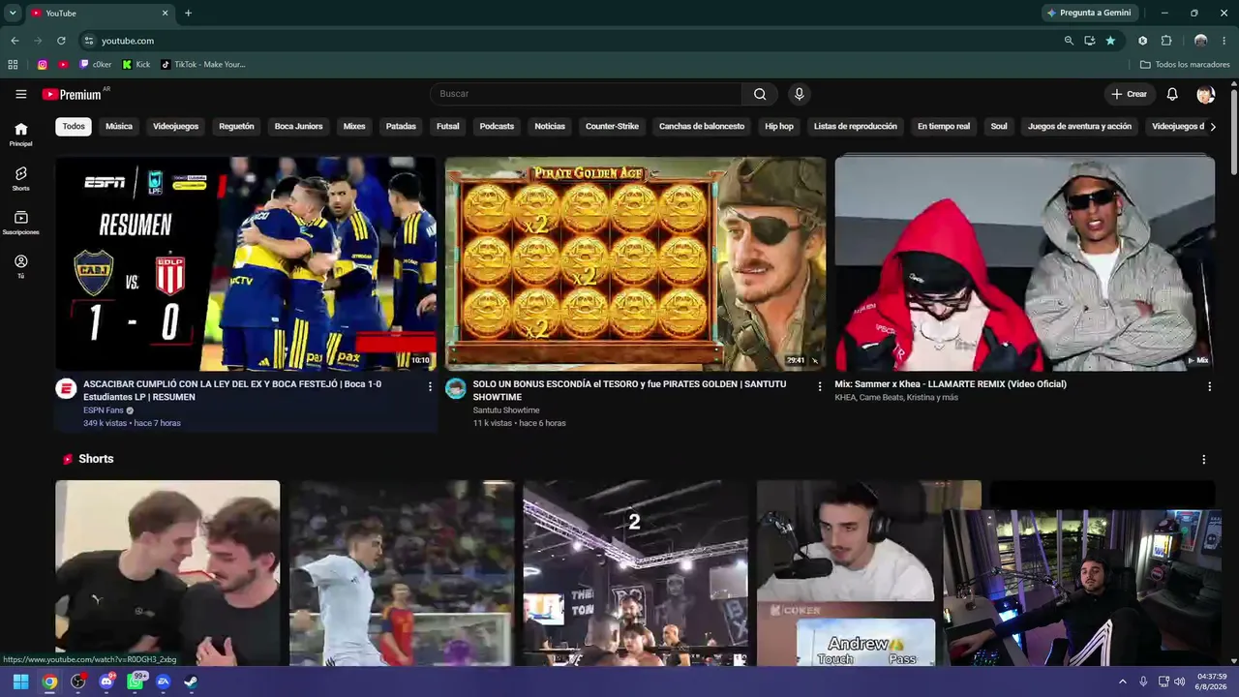Select the Videojuegos filter chip
Viewport: 1239px width, 697px height.
click(175, 126)
